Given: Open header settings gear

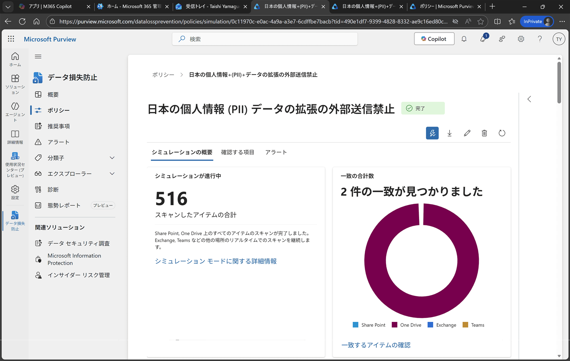Looking at the screenshot, I should [521, 39].
